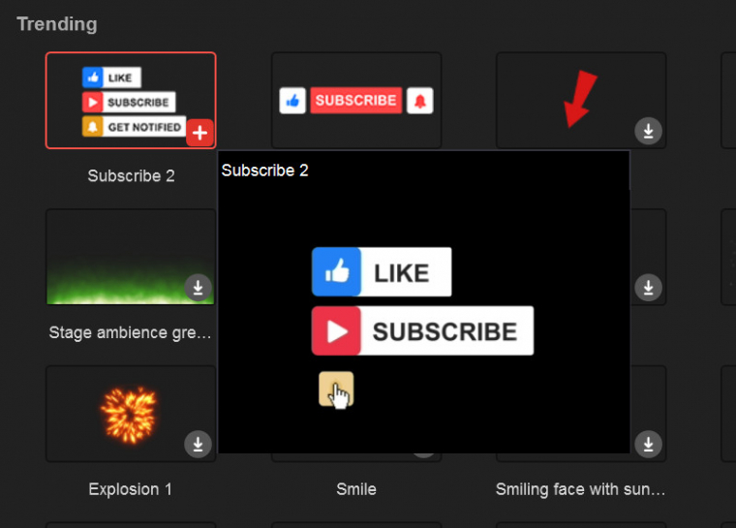Screen dimensions: 736x528
Task: Download the Explosion 1 effect
Action: [x=199, y=444]
